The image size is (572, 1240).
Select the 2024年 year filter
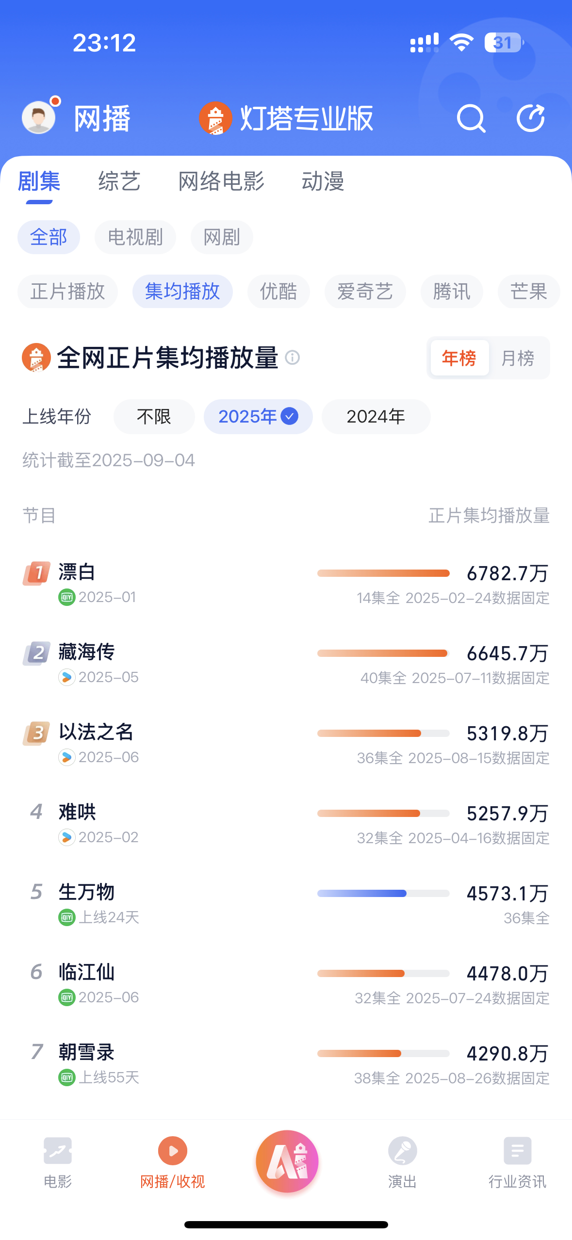[376, 417]
